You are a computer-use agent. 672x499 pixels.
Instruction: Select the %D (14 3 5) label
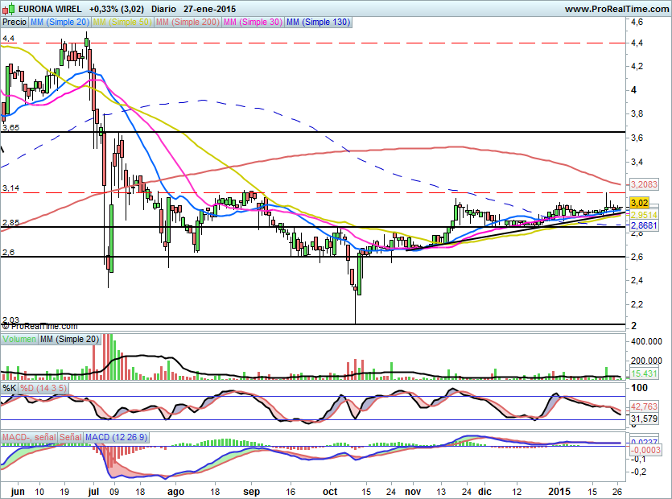pos(43,389)
